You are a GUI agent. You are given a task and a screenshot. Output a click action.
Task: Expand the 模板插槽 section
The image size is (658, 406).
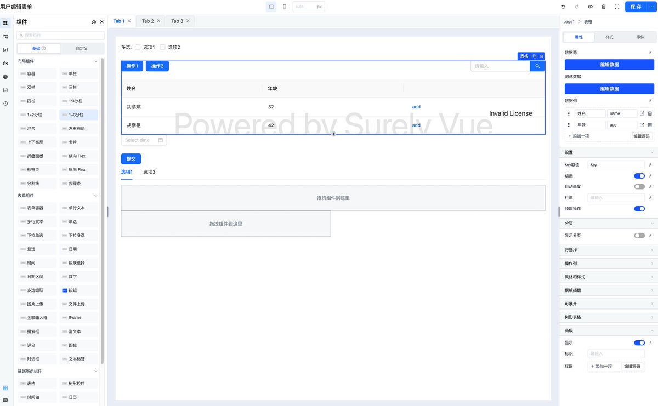(x=609, y=290)
